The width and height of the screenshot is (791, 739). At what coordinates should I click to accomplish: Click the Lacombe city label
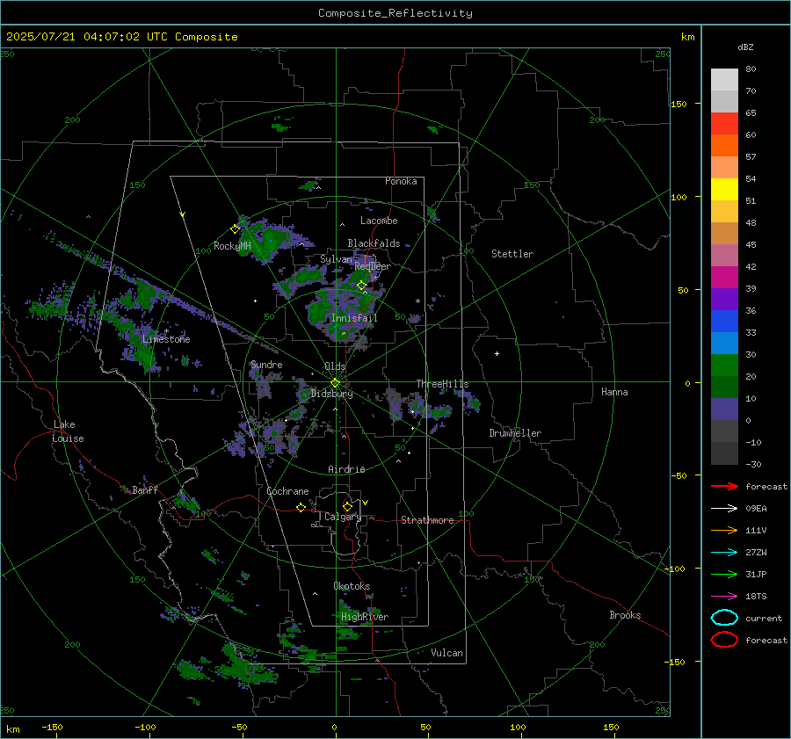(x=379, y=221)
